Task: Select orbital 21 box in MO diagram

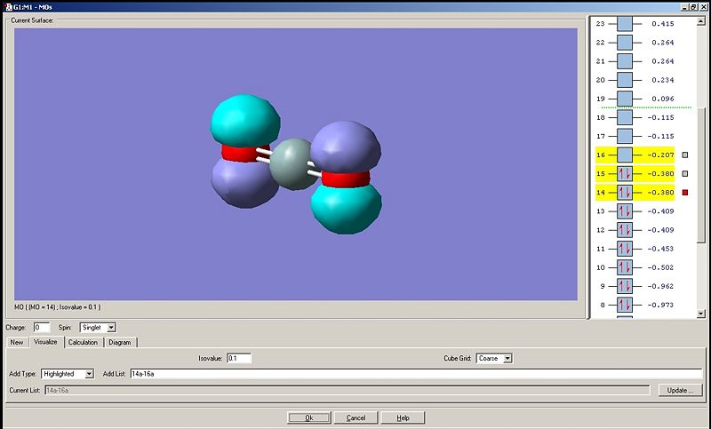Action: click(625, 61)
